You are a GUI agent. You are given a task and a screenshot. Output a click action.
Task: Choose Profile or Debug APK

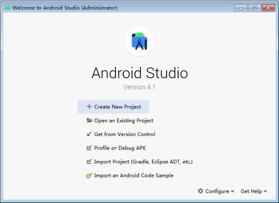pyautogui.click(x=120, y=148)
